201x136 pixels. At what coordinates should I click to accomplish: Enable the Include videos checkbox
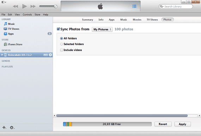(x=61, y=50)
